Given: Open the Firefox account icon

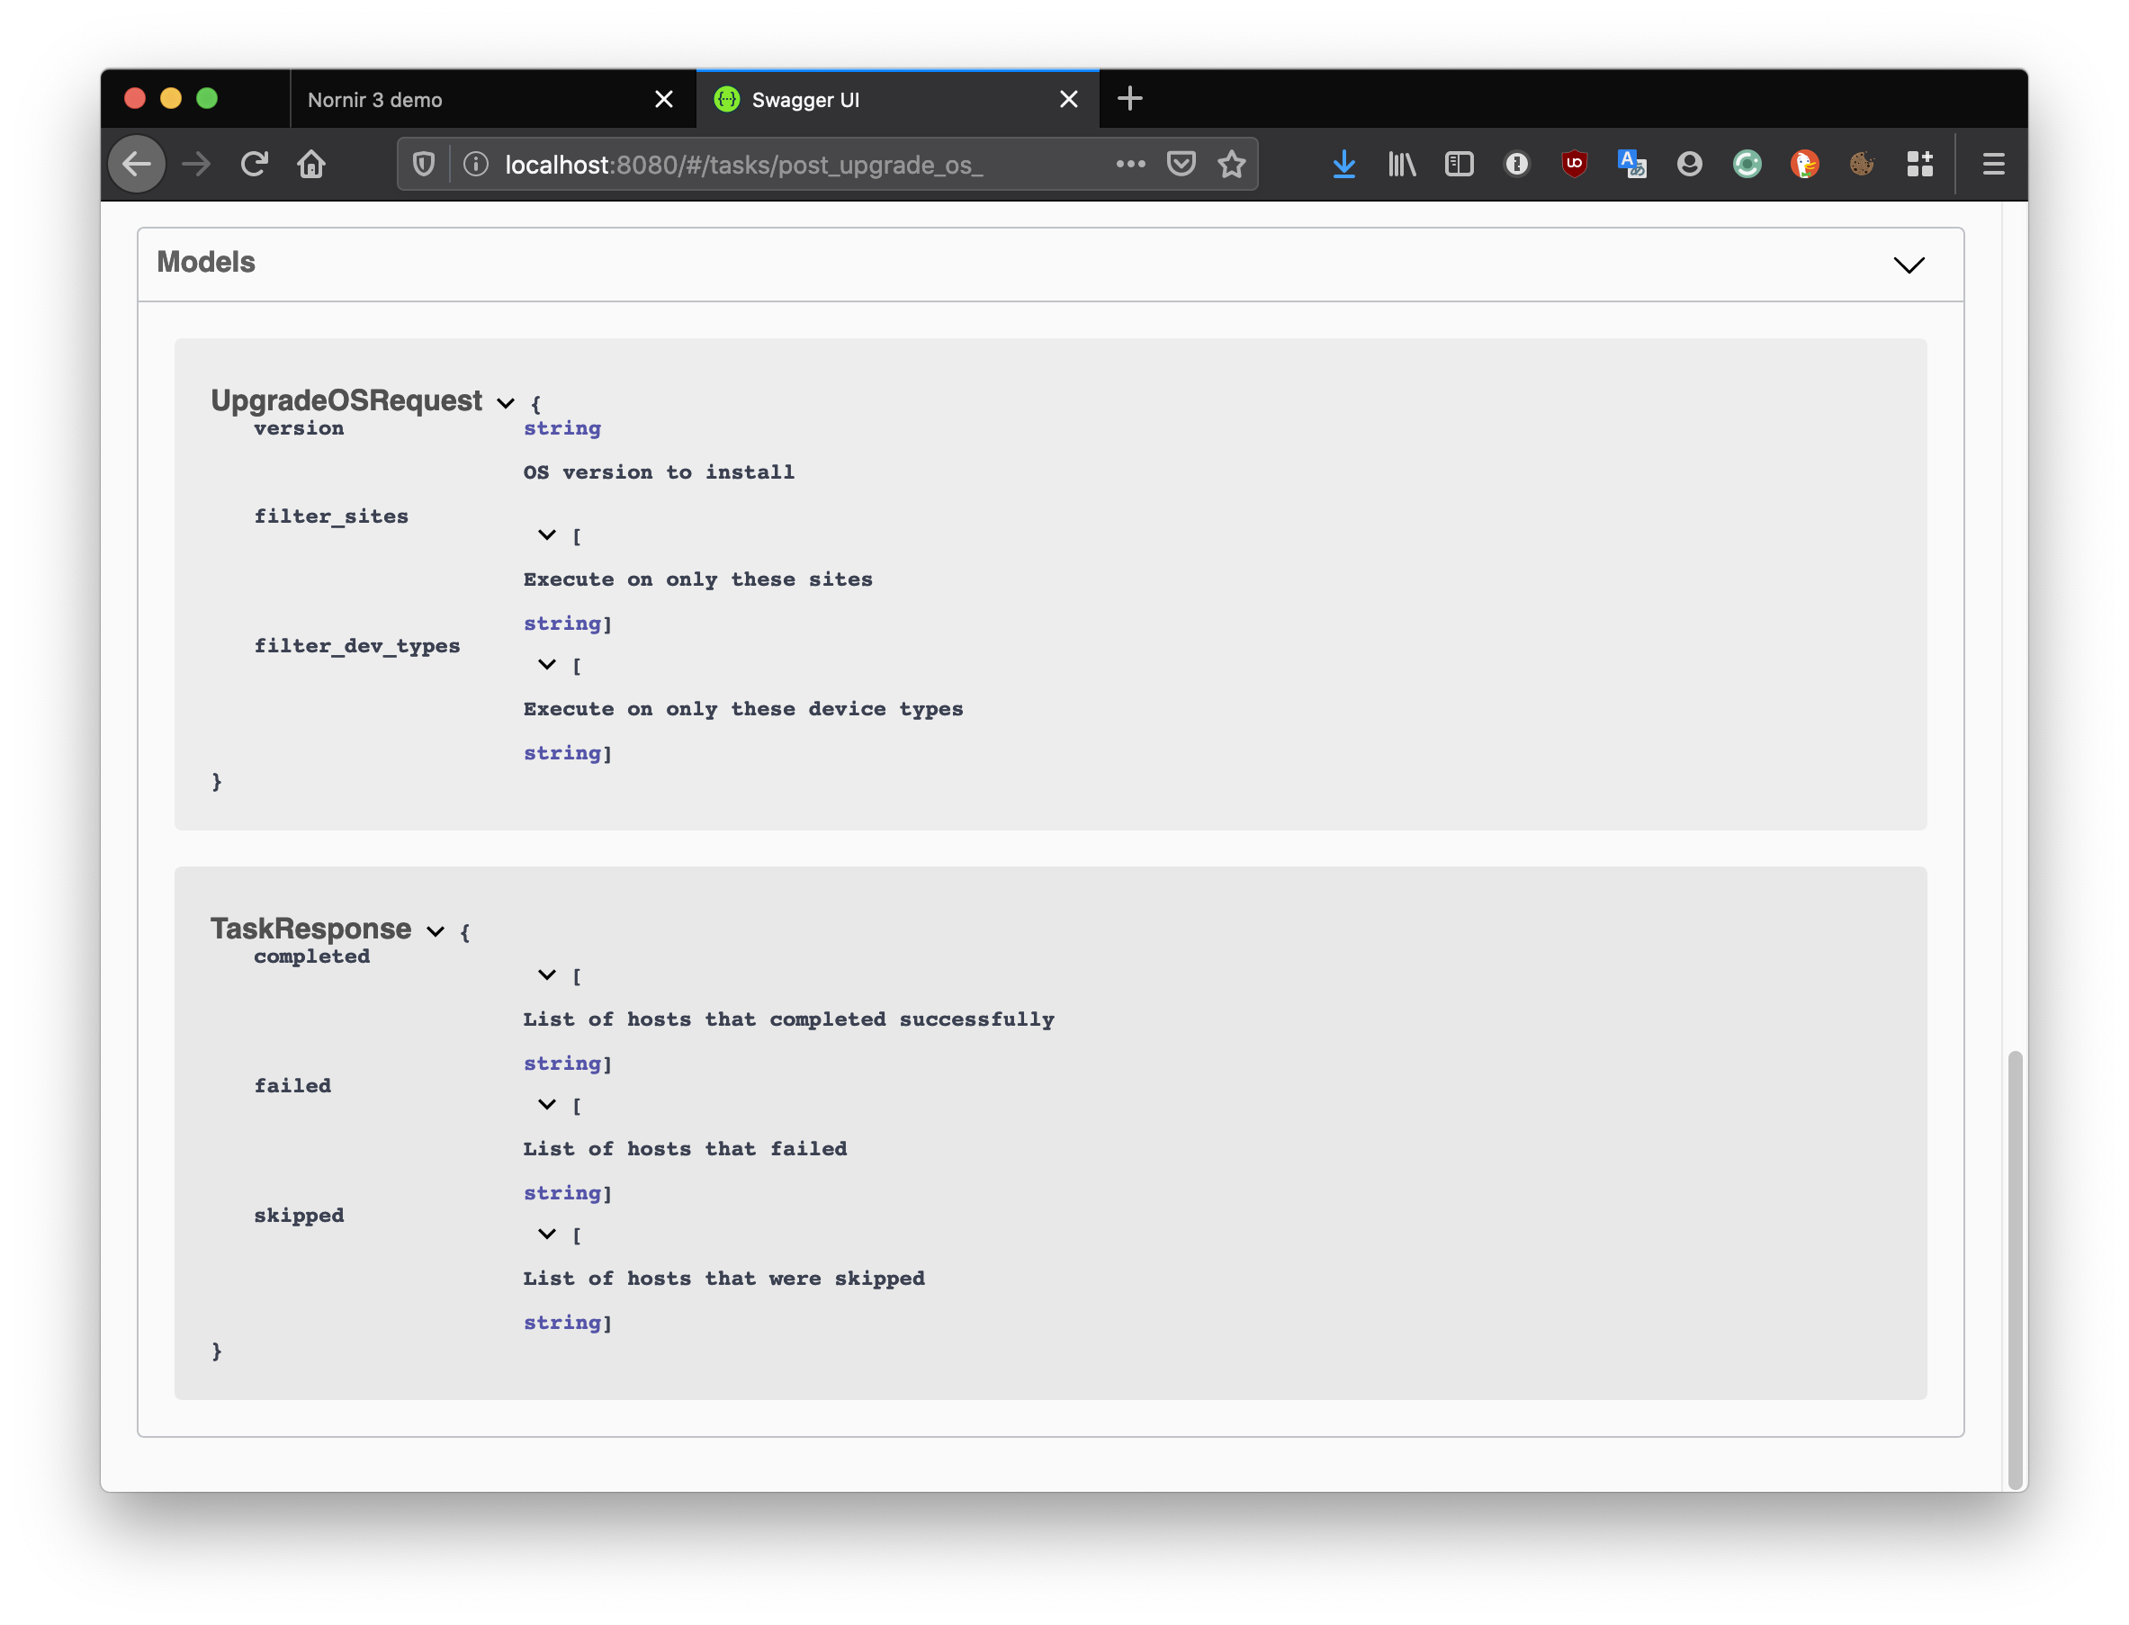Looking at the screenshot, I should pyautogui.click(x=1689, y=165).
